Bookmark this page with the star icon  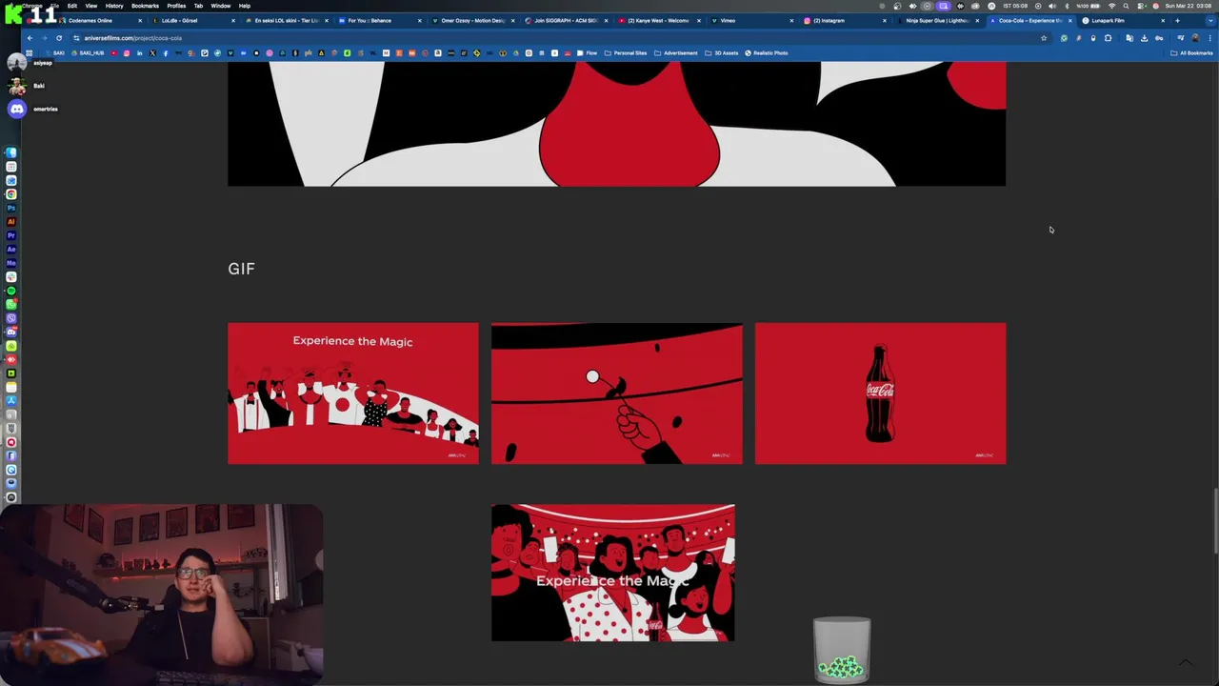pyautogui.click(x=1044, y=38)
